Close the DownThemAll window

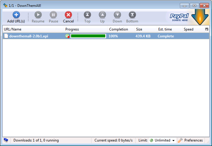[x=204, y=6]
